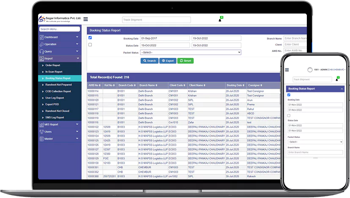This screenshot has width=350, height=198.
Task: Sort the table by Booking Date column
Action: (x=235, y=85)
